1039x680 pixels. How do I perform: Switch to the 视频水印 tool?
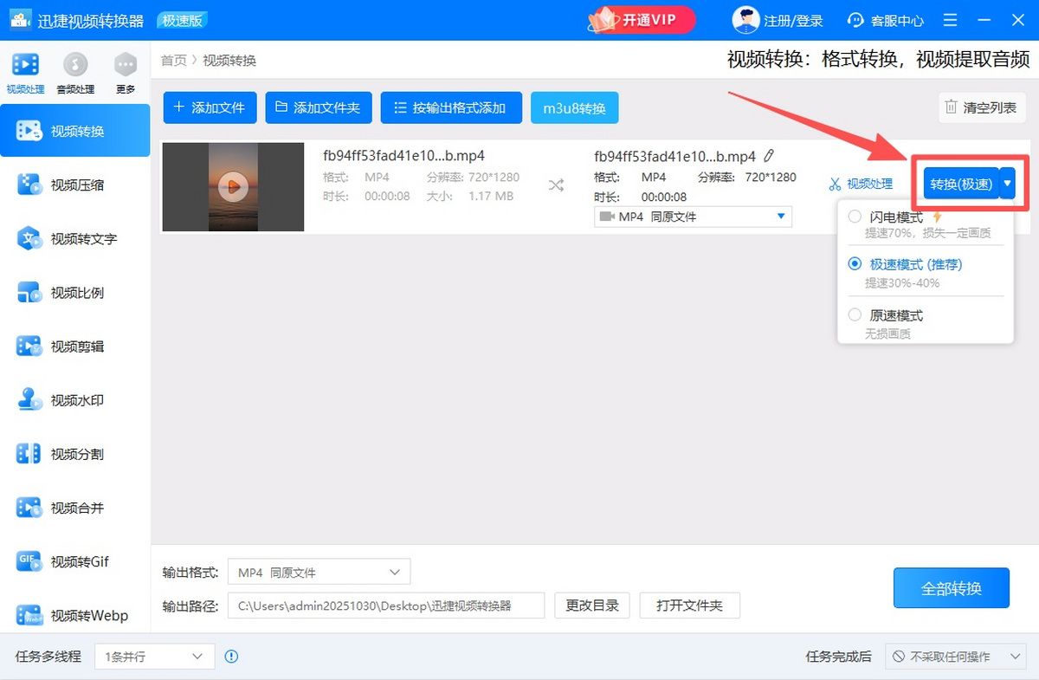75,400
